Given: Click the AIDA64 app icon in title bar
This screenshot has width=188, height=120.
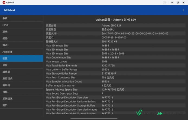Looking at the screenshot, I should point(4,2).
